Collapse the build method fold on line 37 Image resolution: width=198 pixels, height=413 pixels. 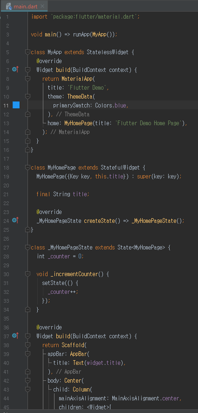pos(27,336)
